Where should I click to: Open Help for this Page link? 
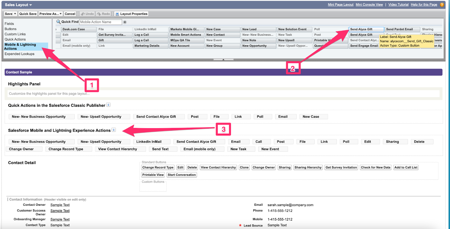pyautogui.click(x=424, y=5)
